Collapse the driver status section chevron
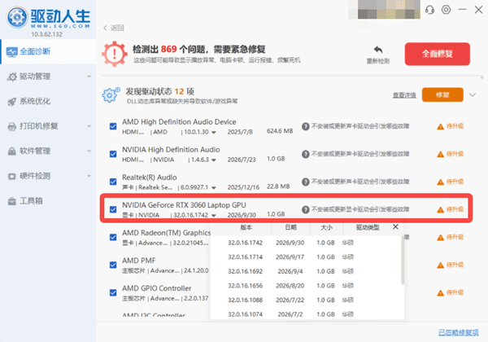 tap(473, 94)
